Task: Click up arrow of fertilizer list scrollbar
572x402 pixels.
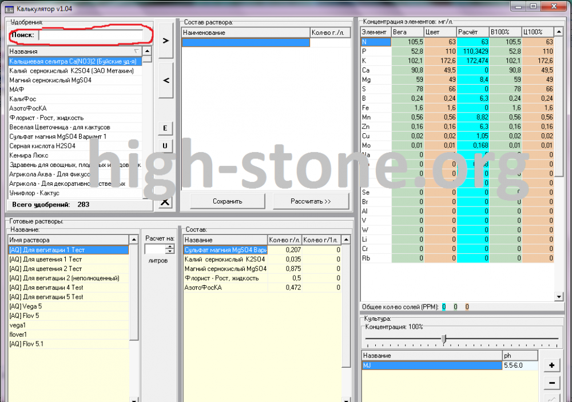Action: tap(147, 51)
